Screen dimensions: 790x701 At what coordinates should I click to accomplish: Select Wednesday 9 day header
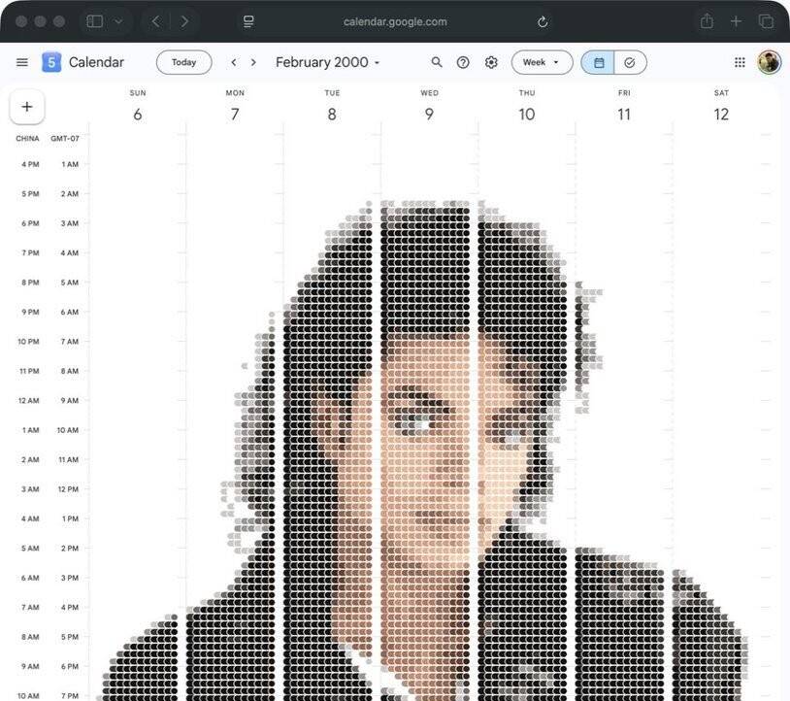pyautogui.click(x=429, y=107)
